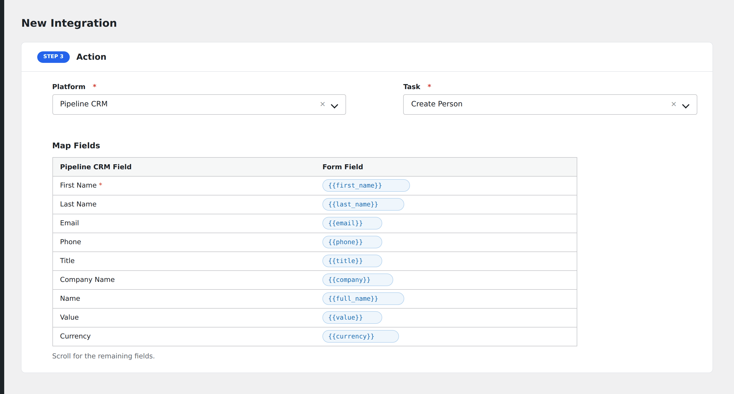734x394 pixels.
Task: Click the {{currency}} form field tag
Action: [x=360, y=336]
